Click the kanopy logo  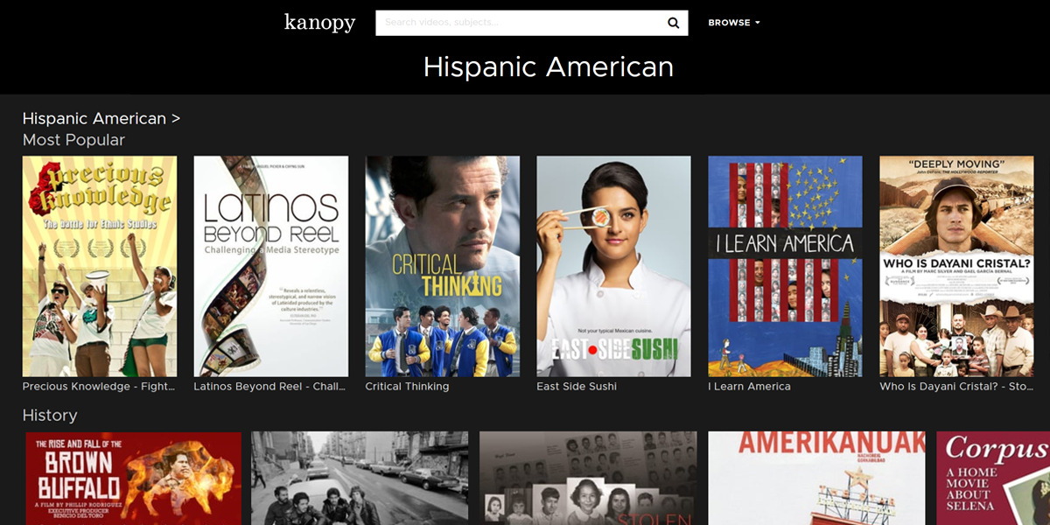coord(319,23)
